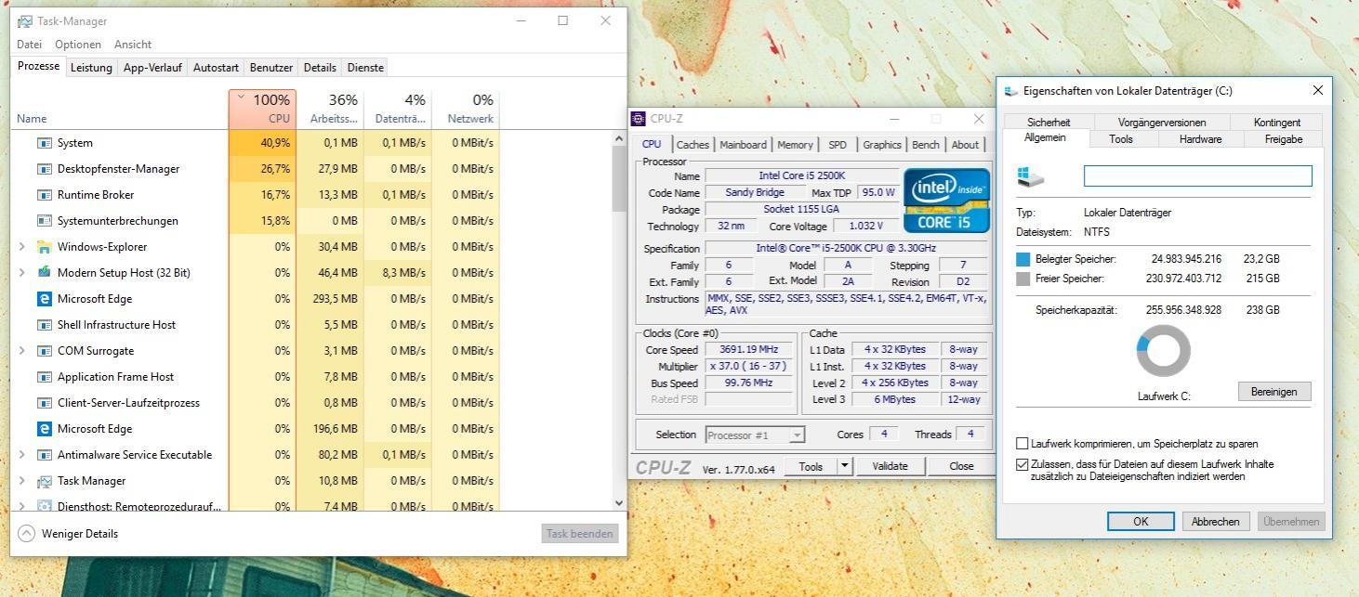The width and height of the screenshot is (1359, 597).
Task: Click the Task Manager process icon
Action: (x=44, y=481)
